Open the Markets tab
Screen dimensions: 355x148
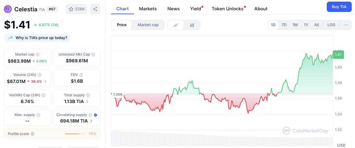tap(148, 9)
